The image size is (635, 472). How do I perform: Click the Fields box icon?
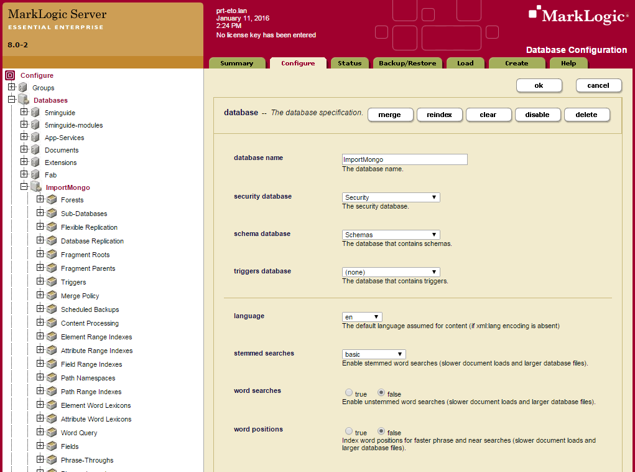(52, 446)
